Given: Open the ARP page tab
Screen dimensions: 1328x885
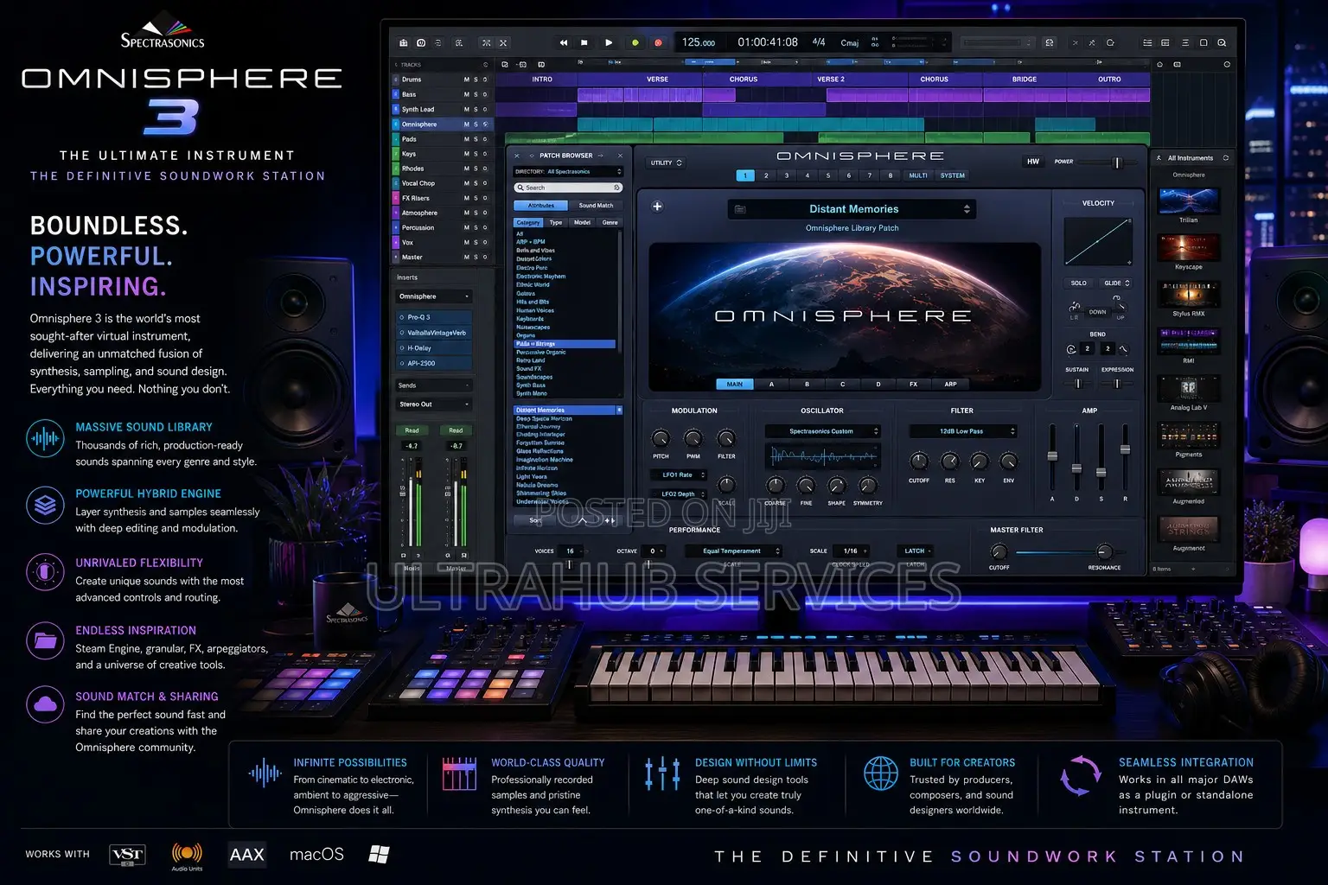Looking at the screenshot, I should pyautogui.click(x=950, y=385).
